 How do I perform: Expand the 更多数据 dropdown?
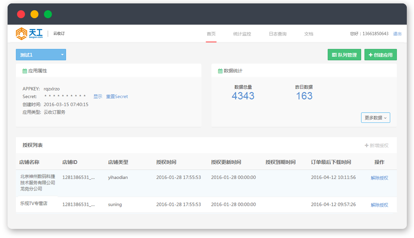coord(375,118)
